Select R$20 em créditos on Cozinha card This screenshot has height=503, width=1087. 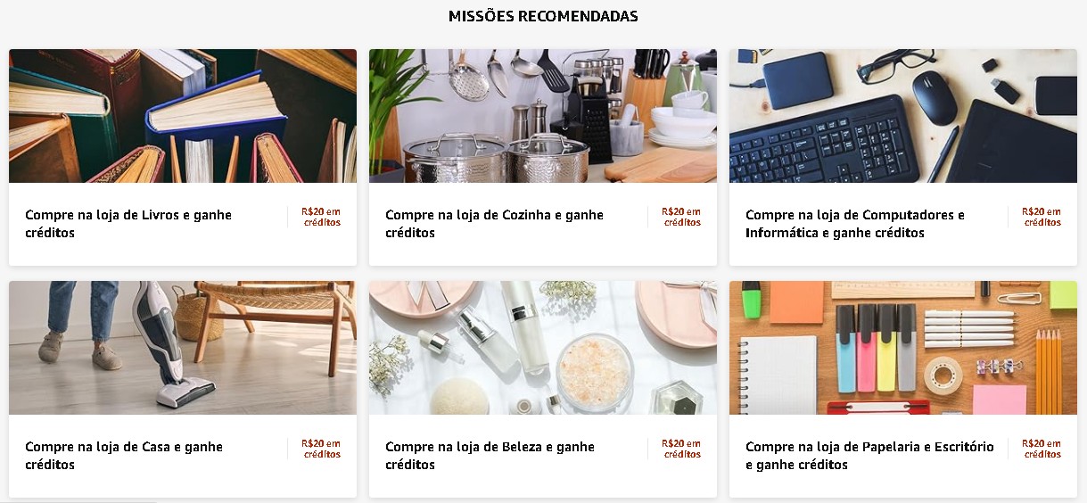[681, 217]
